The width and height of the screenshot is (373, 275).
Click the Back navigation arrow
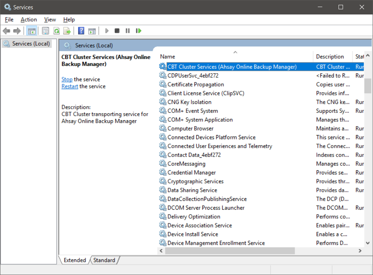pyautogui.click(x=6, y=30)
